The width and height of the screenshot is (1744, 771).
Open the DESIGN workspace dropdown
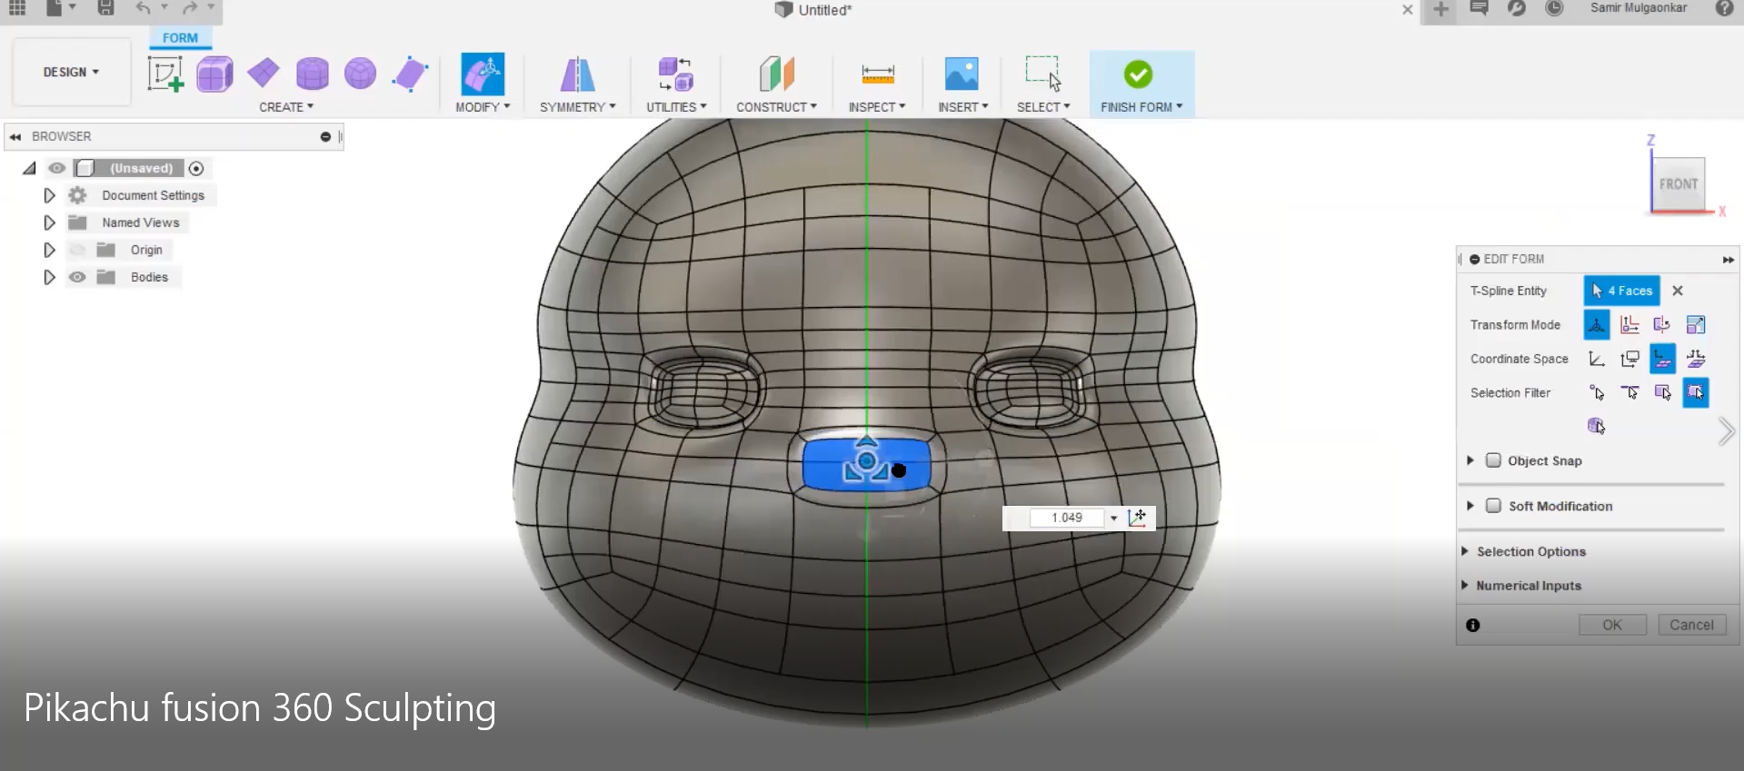tap(71, 72)
